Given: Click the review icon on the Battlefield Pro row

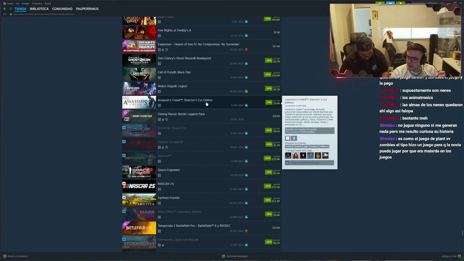Looking at the screenshot, I should tap(246, 231).
